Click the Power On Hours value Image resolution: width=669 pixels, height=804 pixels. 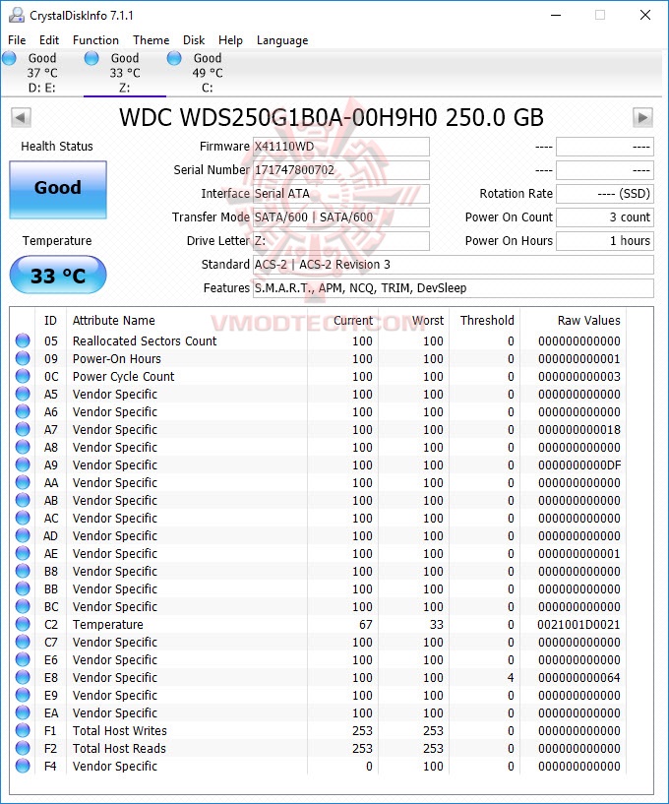(605, 241)
